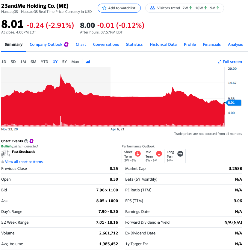Image resolution: width=248 pixels, height=250 pixels.
Task: Open the Financials tab
Action: tap(212, 45)
